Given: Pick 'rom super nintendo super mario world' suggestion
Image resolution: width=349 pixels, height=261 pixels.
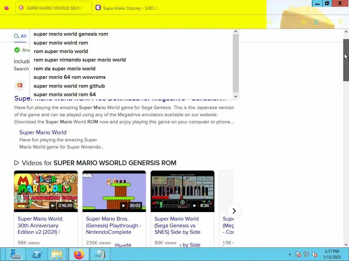Looking at the screenshot, I should (x=80, y=60).
